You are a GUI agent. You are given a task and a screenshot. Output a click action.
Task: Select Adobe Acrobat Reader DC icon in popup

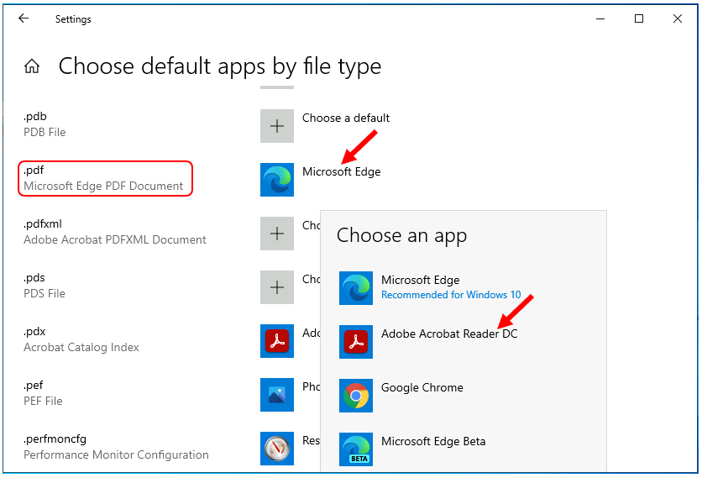click(x=355, y=342)
